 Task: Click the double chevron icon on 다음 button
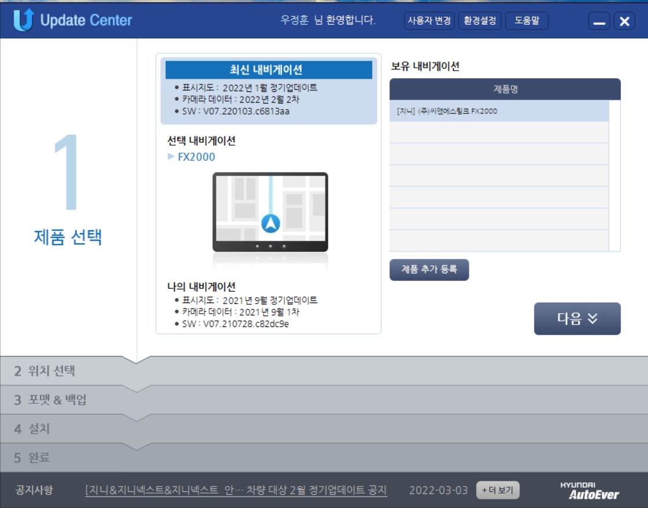coord(593,318)
